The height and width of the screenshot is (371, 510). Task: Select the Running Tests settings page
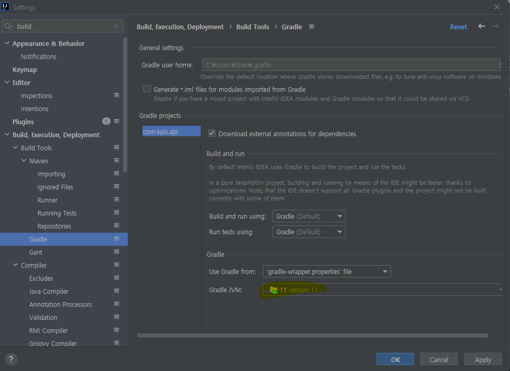pyautogui.click(x=57, y=213)
